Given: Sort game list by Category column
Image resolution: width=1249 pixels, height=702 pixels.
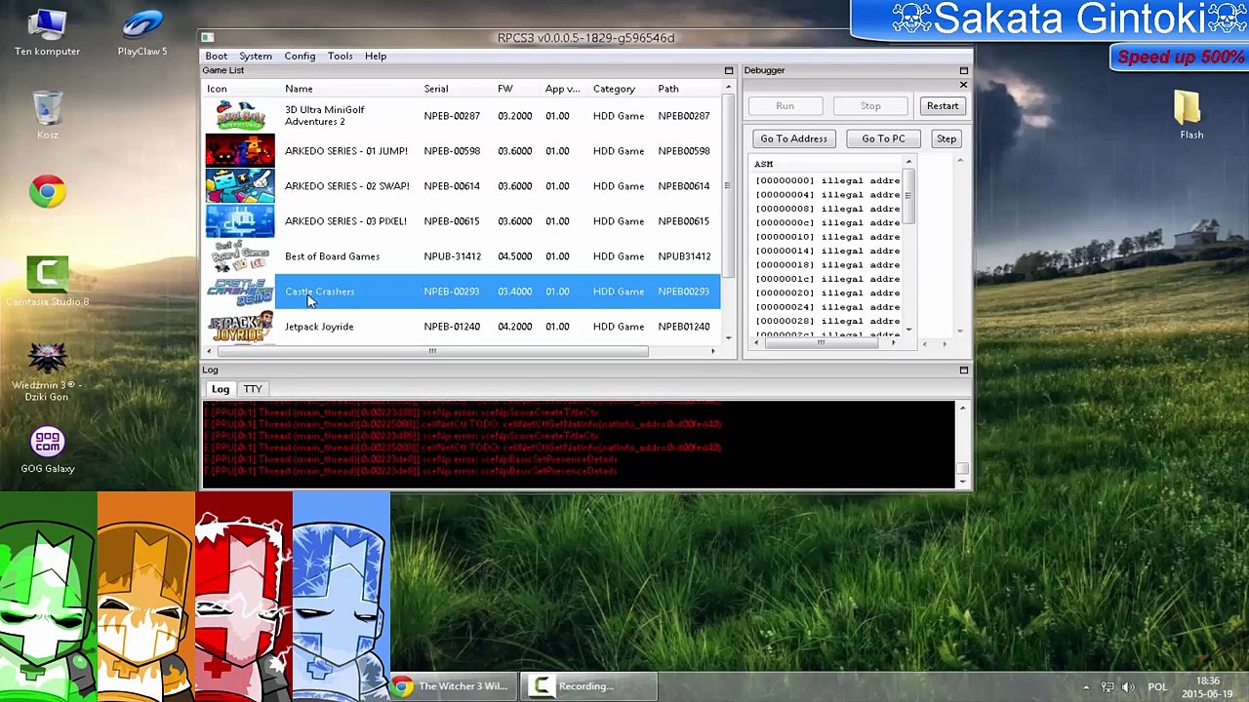Looking at the screenshot, I should (614, 89).
